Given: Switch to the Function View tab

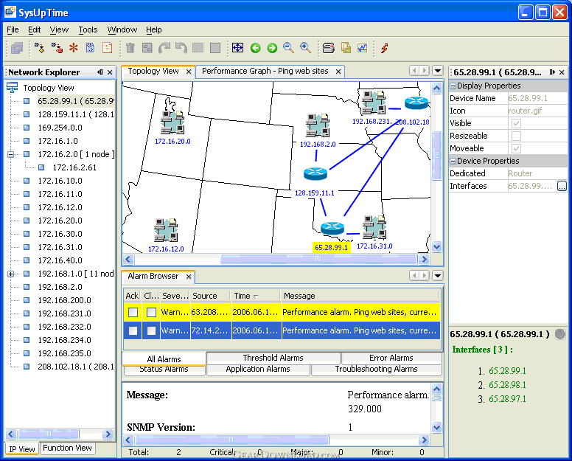Looking at the screenshot, I should pyautogui.click(x=67, y=448).
